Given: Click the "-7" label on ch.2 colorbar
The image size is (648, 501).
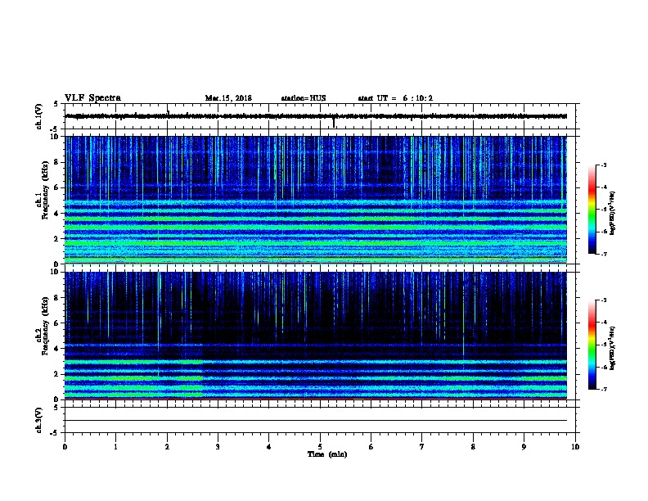Looking at the screenshot, I should [x=603, y=389].
